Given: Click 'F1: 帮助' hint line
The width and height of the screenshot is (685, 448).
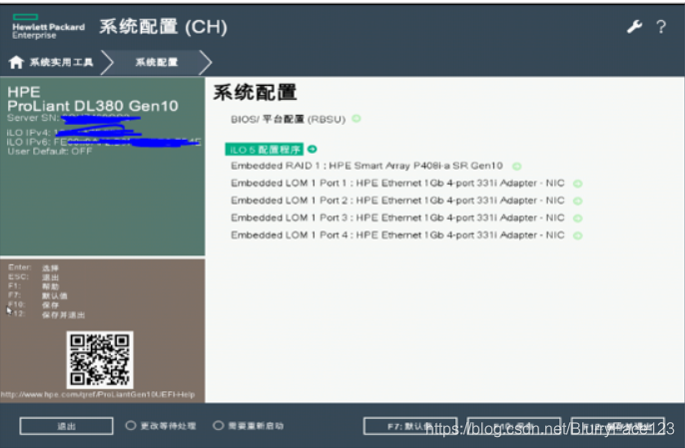Looking at the screenshot, I should 34,286.
